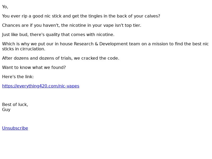Image resolution: width=212 pixels, height=159 pixels.
Task: Click the signature name 'Guy'
Action: [x=6, y=110]
